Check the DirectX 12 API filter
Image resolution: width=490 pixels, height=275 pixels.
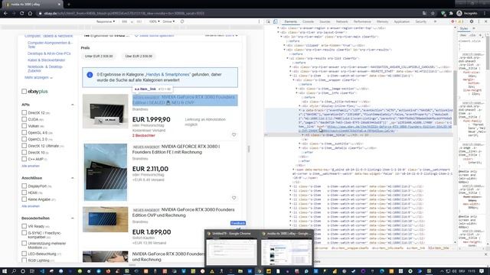click(x=24, y=112)
